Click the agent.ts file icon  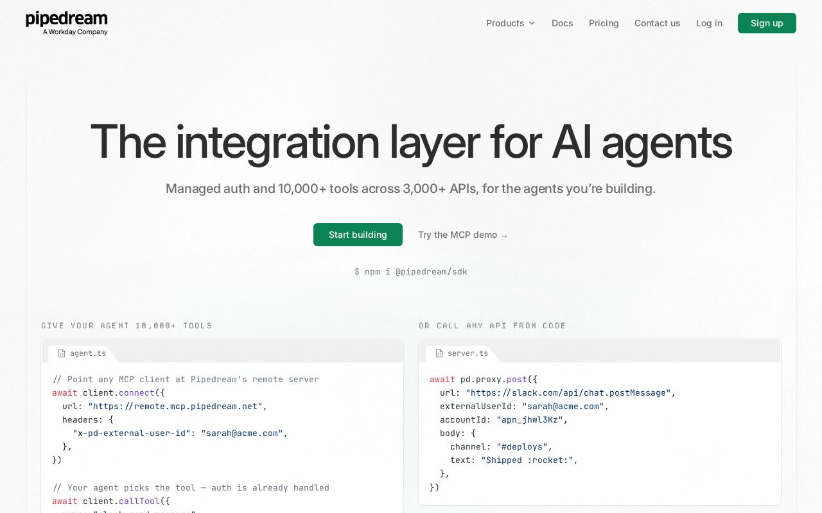point(62,353)
